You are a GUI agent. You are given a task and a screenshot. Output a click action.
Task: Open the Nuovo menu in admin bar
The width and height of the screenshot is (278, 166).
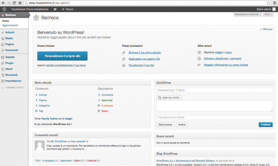click(x=67, y=9)
